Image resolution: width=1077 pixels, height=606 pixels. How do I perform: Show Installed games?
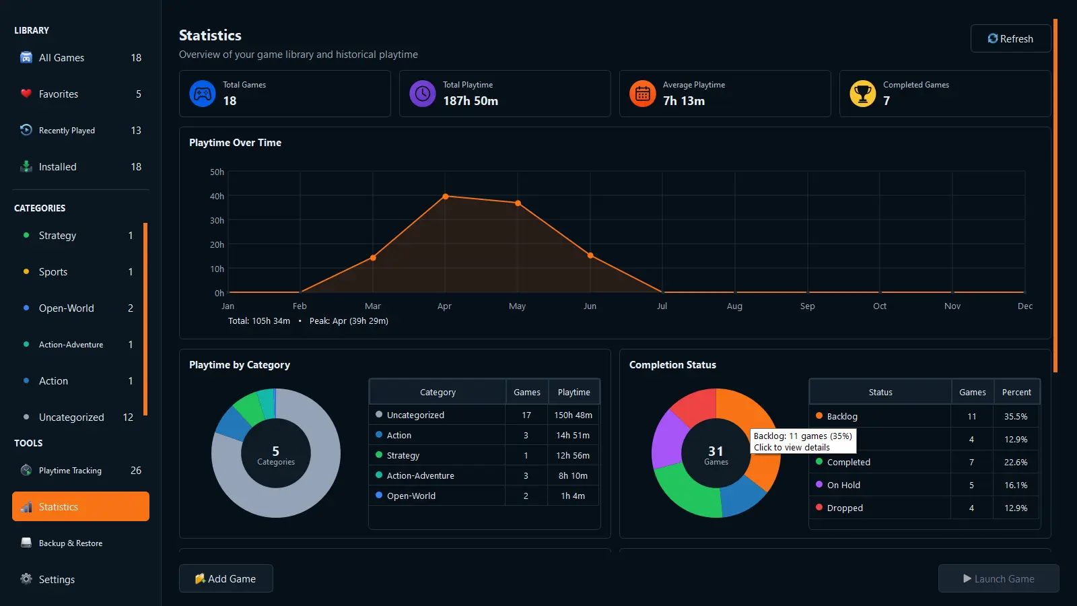click(81, 166)
